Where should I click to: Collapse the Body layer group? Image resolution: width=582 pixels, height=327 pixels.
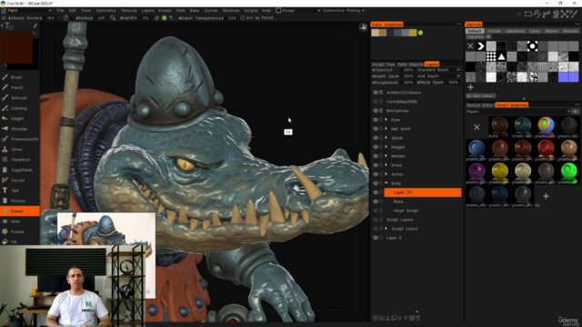coord(386,183)
